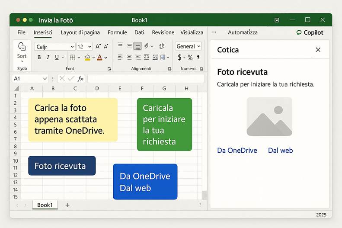The height and width of the screenshot is (228, 342).
Task: Click into the formula bar field
Action: 146,79
